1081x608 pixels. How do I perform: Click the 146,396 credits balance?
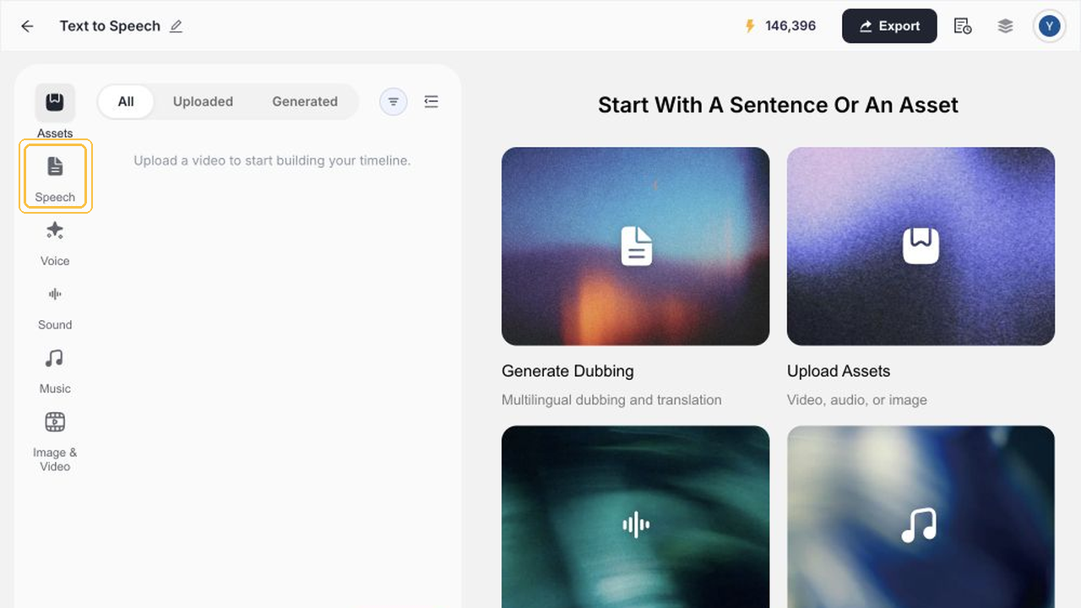(x=790, y=26)
